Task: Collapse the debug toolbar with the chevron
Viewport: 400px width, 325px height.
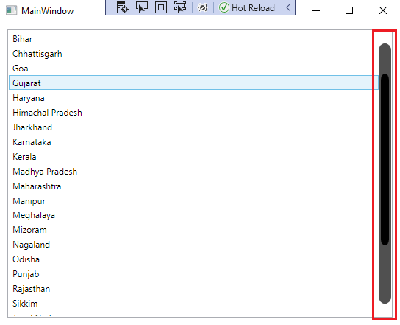Action: [288, 7]
